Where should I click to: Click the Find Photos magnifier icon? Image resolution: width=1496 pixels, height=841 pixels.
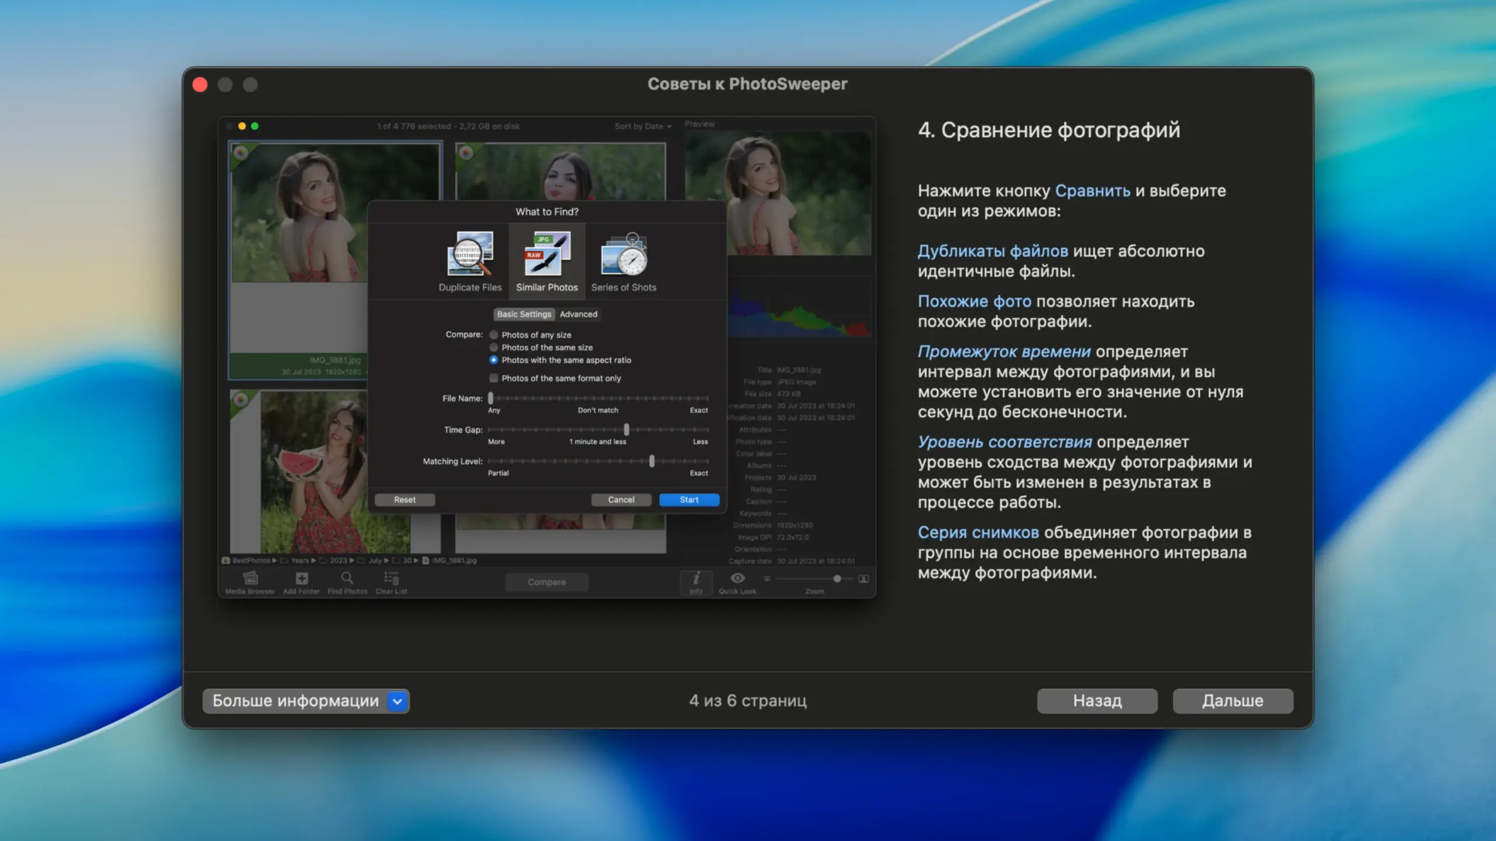coord(347,578)
